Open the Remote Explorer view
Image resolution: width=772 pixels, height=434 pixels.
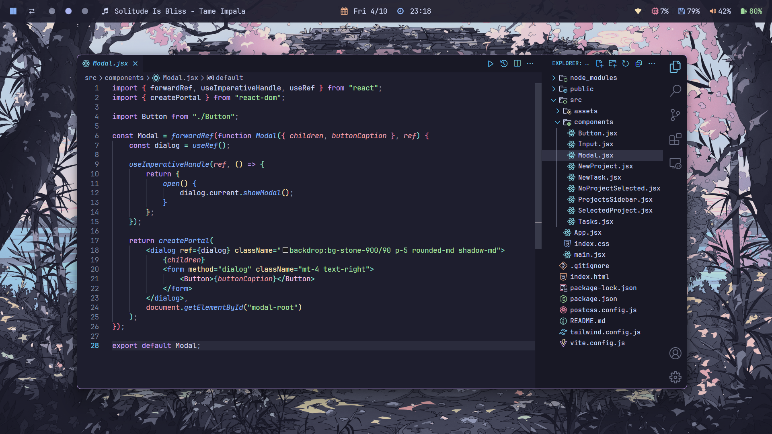click(675, 164)
